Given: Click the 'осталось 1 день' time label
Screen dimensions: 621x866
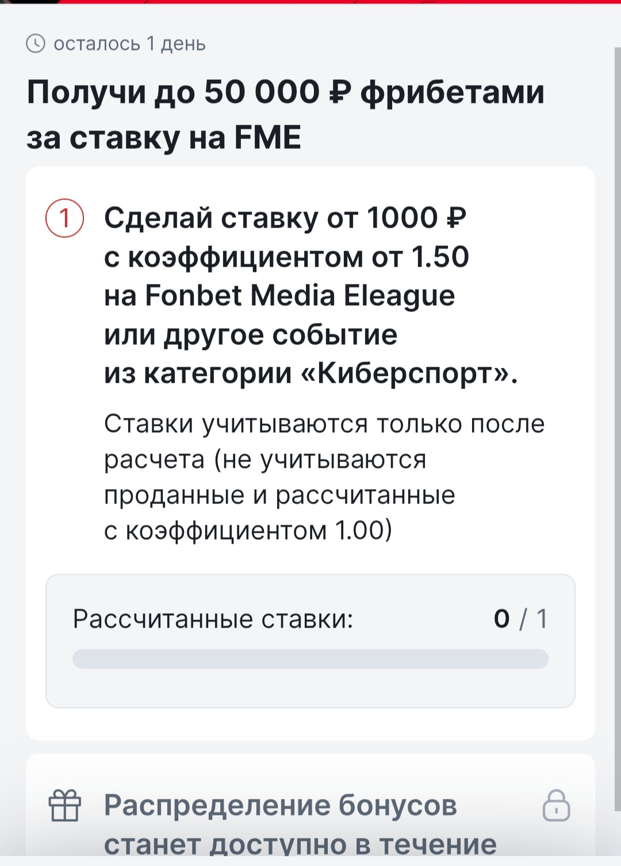Looking at the screenshot, I should point(129,44).
